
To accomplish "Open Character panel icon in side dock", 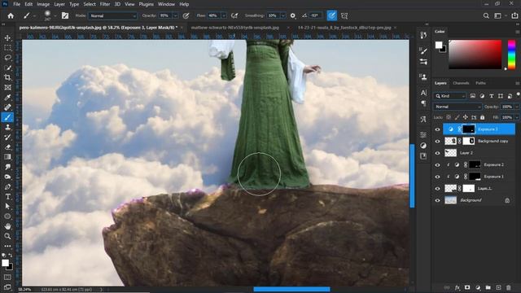I will coord(423,93).
